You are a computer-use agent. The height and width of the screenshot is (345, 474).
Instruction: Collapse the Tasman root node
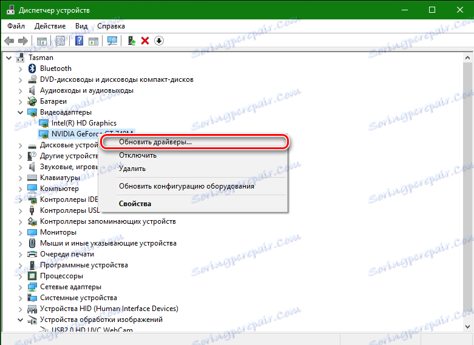pos(9,58)
